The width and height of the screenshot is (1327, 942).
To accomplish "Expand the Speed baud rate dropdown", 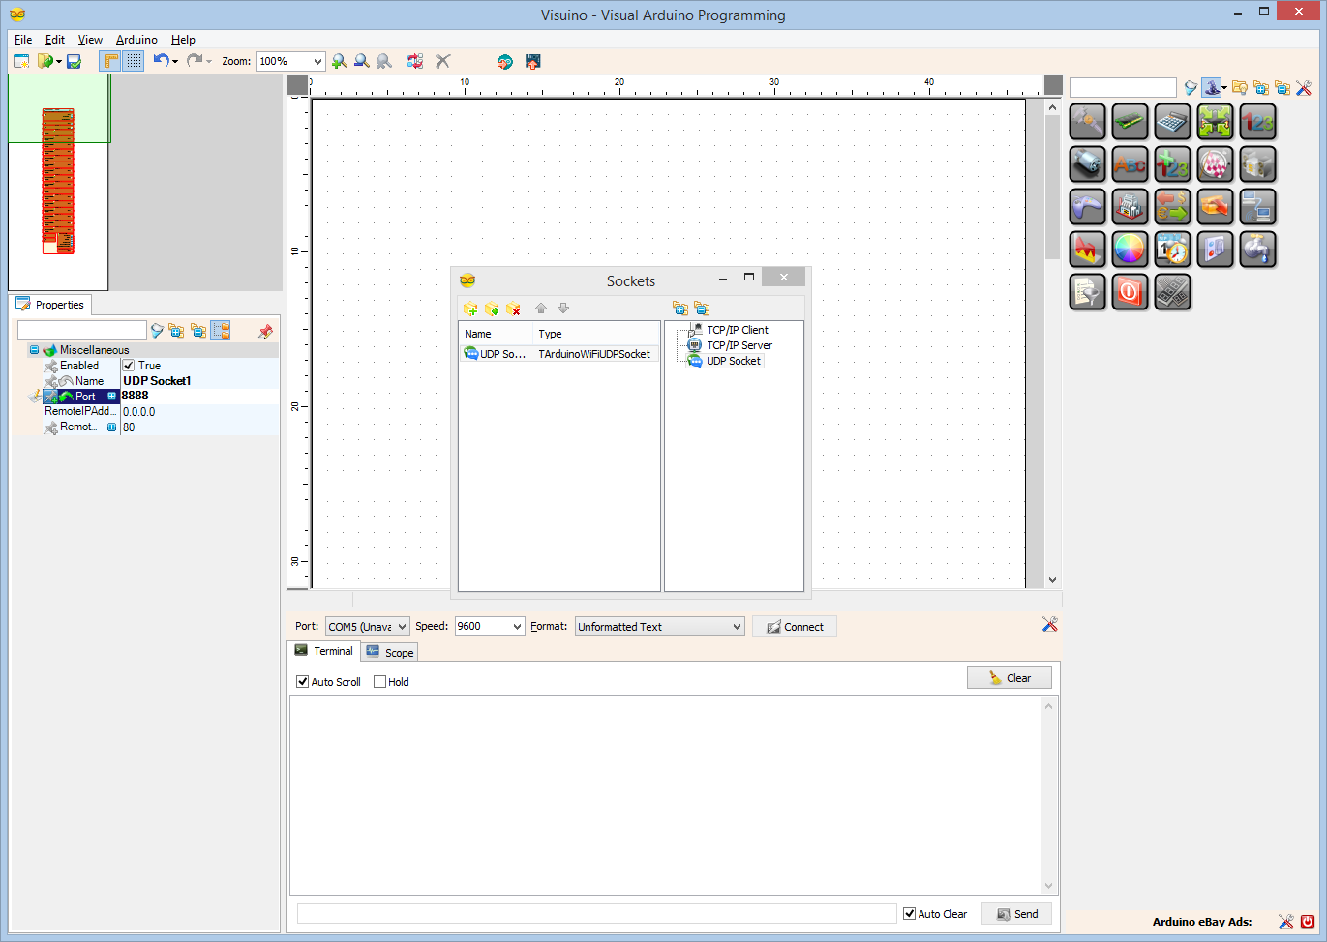I will pyautogui.click(x=518, y=627).
